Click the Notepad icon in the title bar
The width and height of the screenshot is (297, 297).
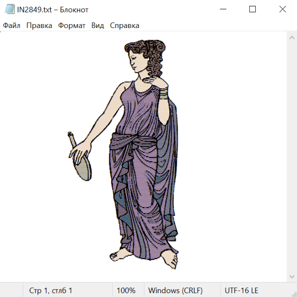[10, 10]
